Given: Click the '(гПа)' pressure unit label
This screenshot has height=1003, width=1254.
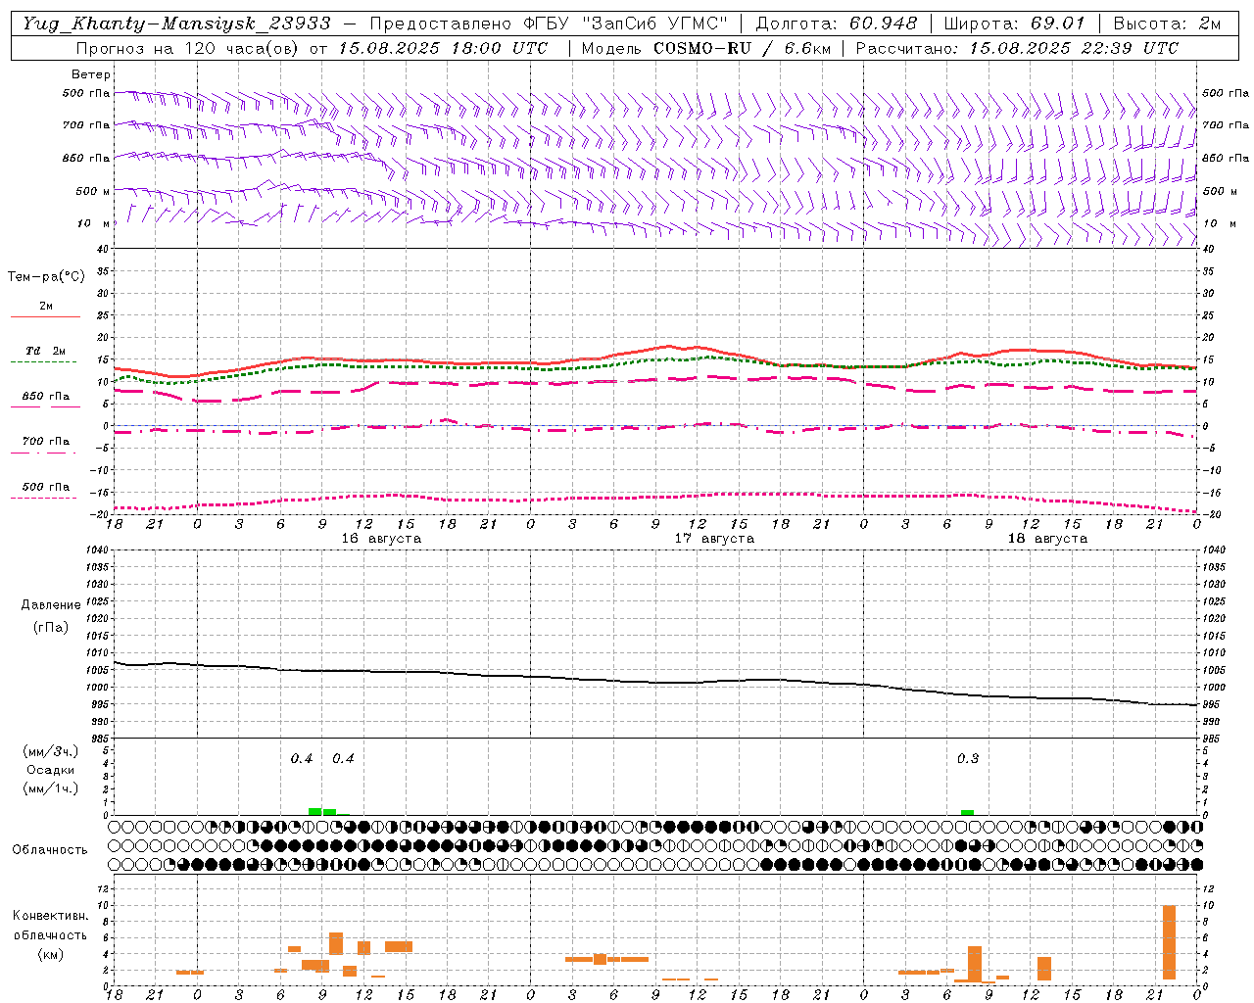Looking at the screenshot, I should pyautogui.click(x=50, y=627).
